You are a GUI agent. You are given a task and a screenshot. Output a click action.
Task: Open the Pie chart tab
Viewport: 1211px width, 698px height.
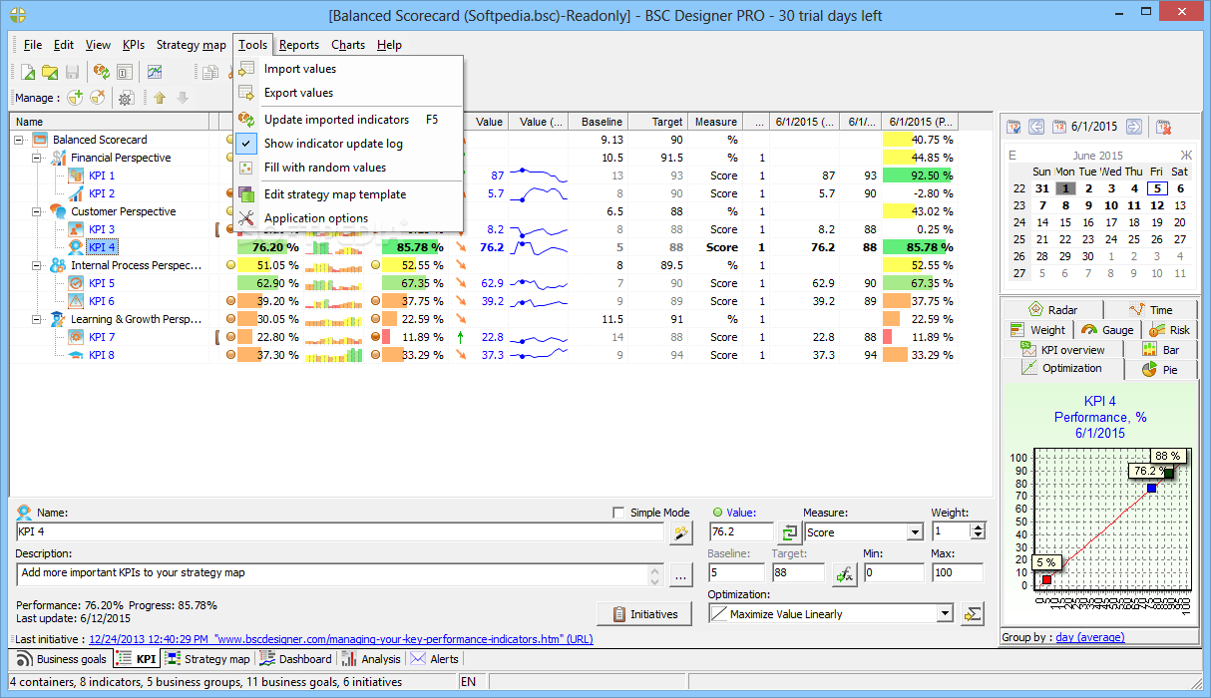[1160, 369]
